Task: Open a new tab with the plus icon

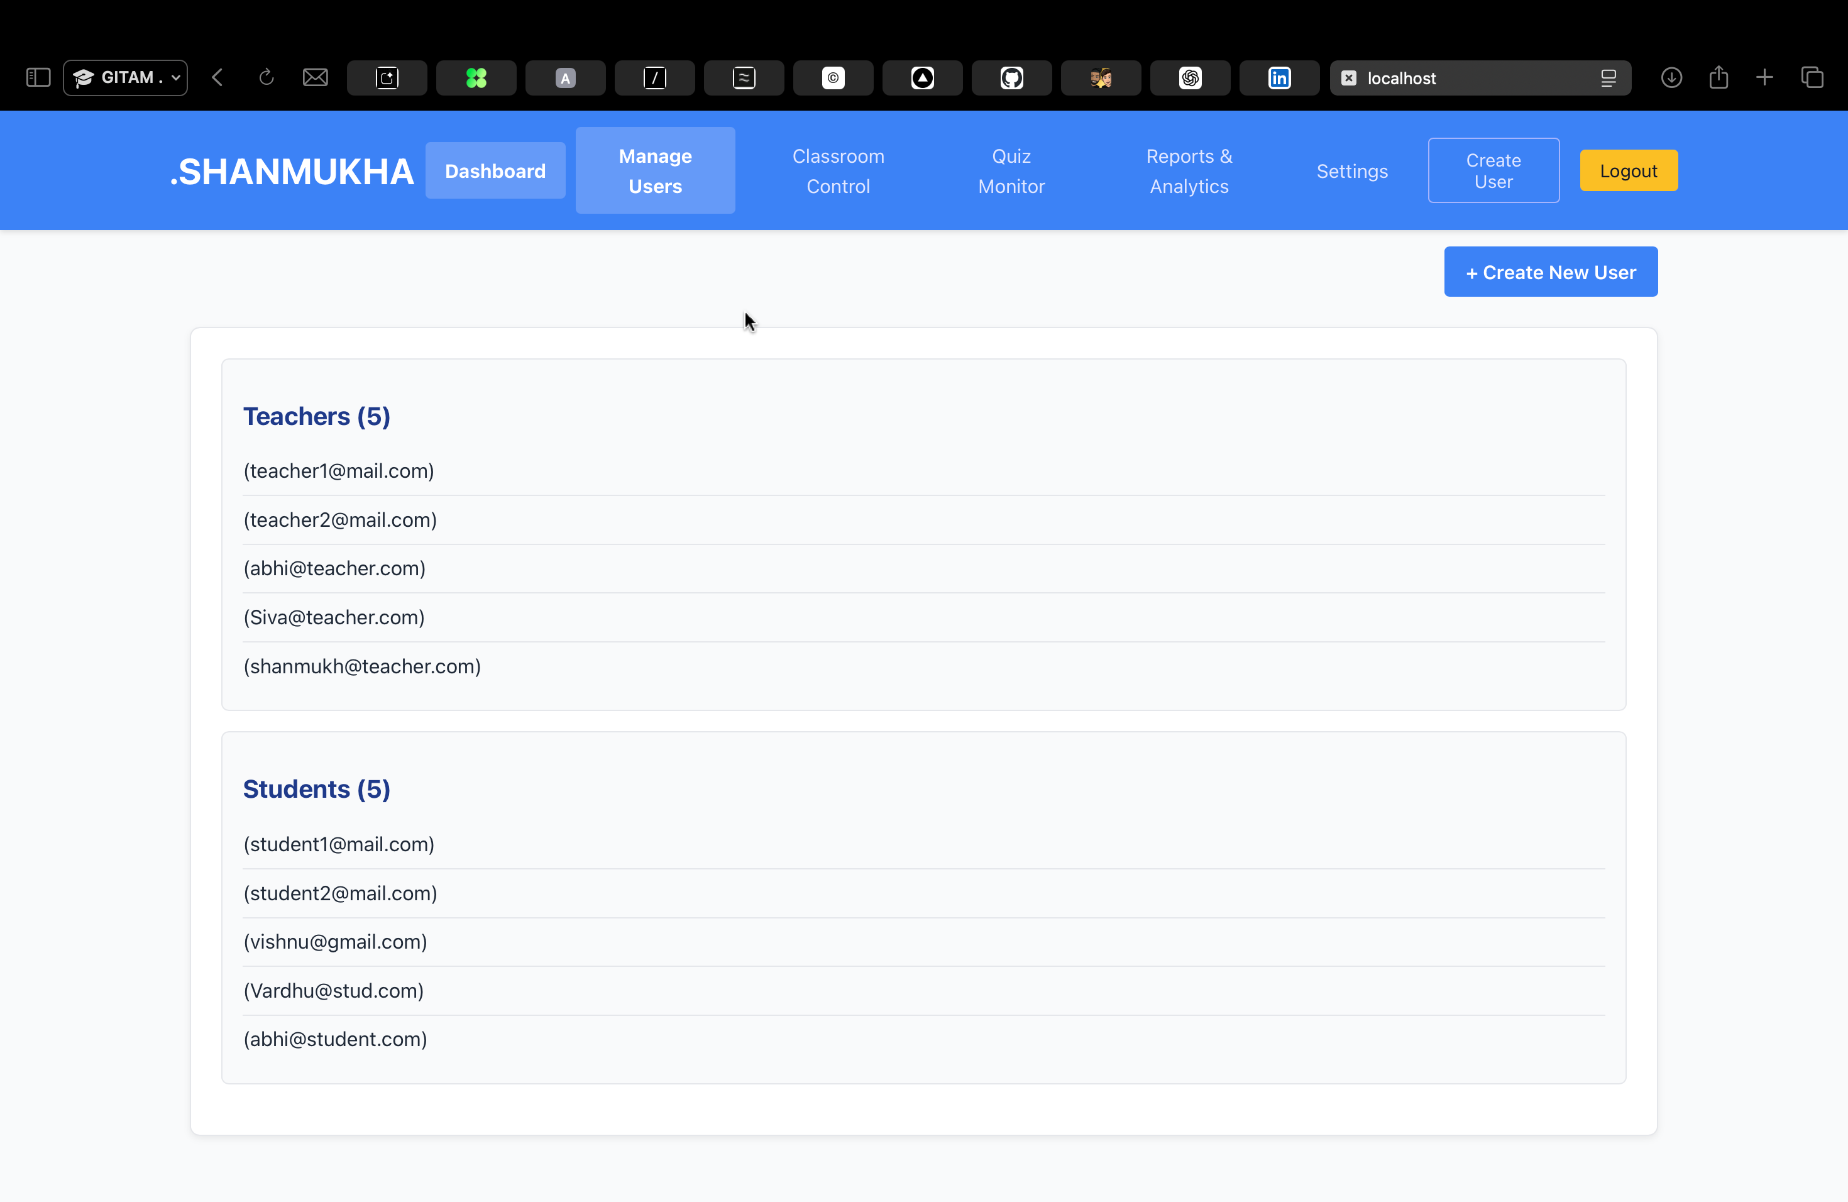Action: (x=1764, y=78)
